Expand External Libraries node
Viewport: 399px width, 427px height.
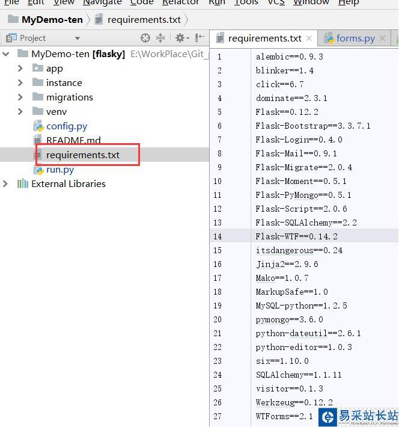point(5,184)
